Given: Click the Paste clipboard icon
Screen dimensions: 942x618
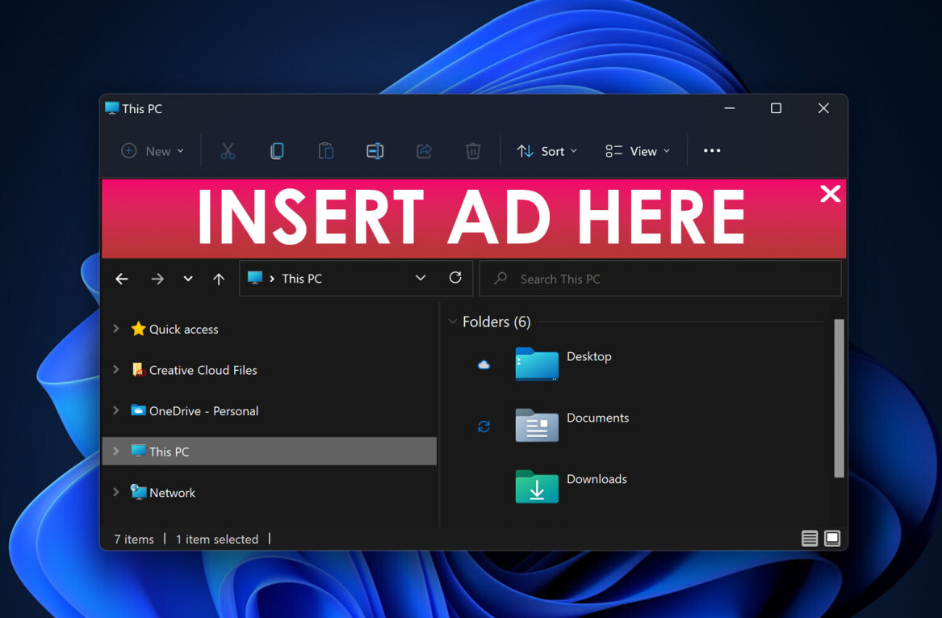Looking at the screenshot, I should (x=325, y=151).
